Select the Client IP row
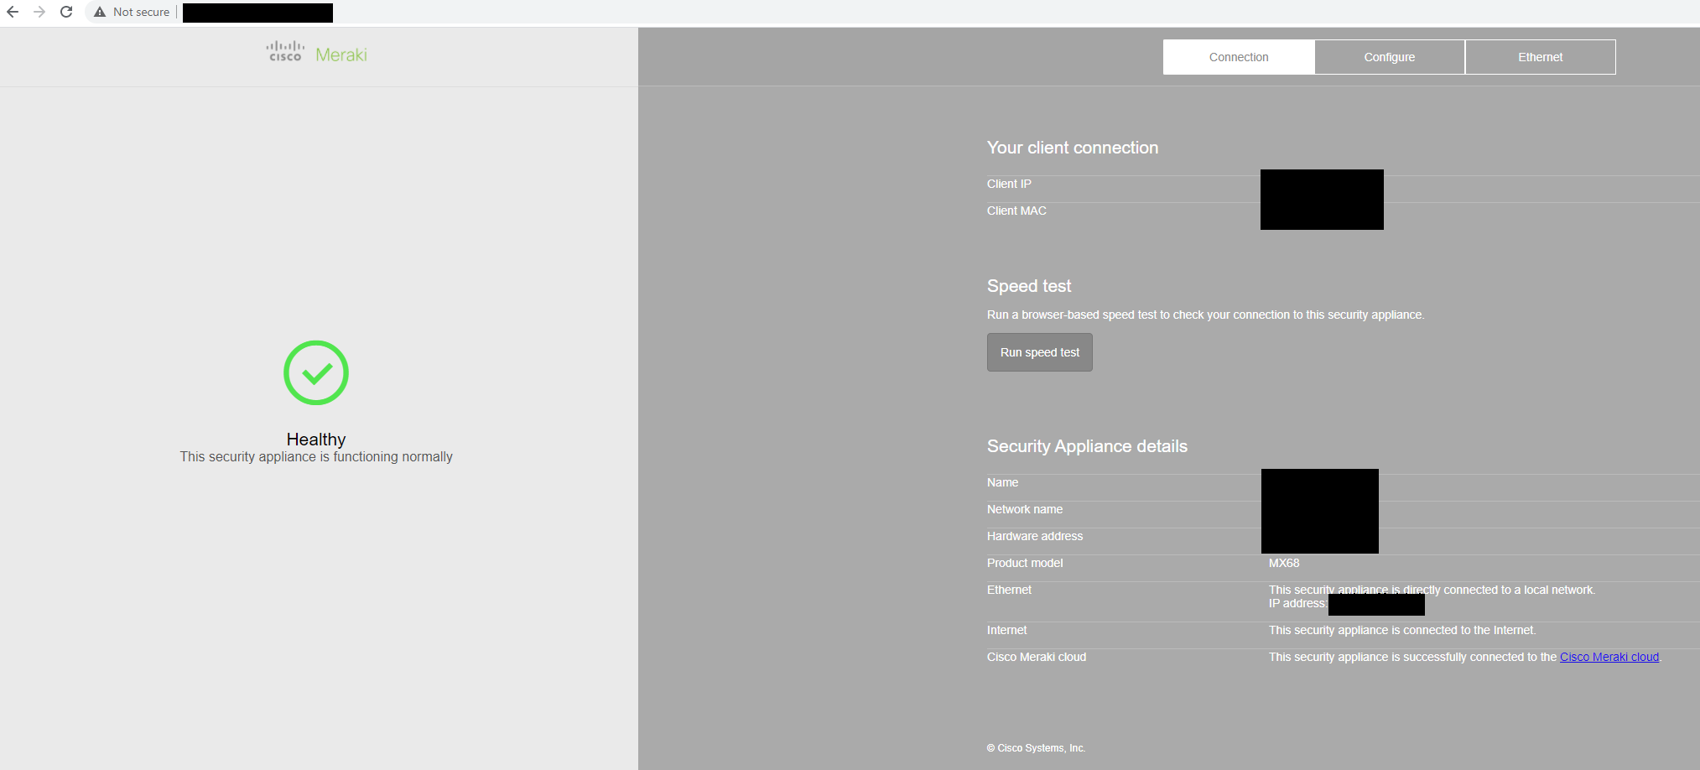The height and width of the screenshot is (770, 1700). [x=1009, y=184]
